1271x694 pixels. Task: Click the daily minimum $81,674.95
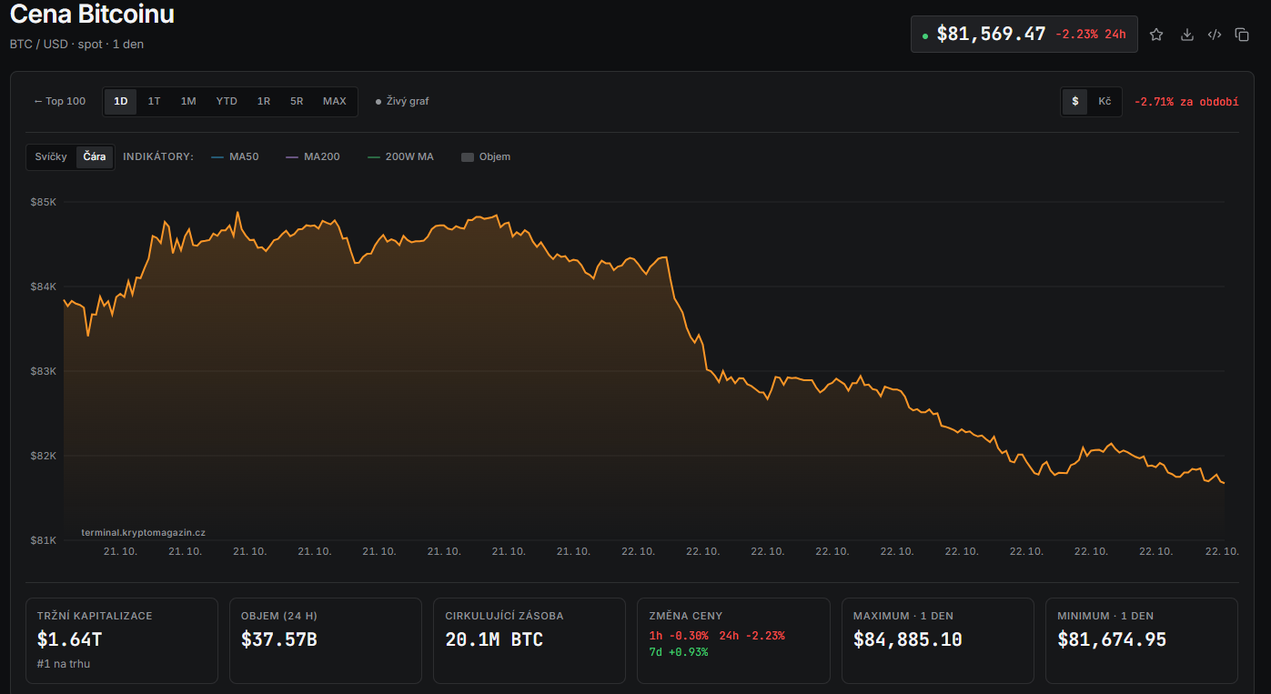[1112, 639]
